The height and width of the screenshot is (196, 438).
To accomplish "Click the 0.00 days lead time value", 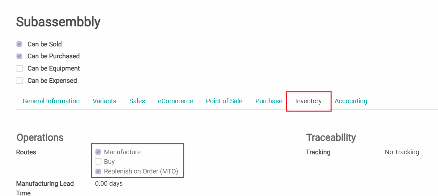I will (109, 183).
